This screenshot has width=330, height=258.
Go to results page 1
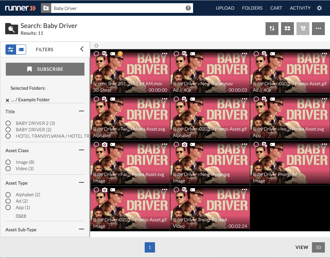tap(150, 247)
